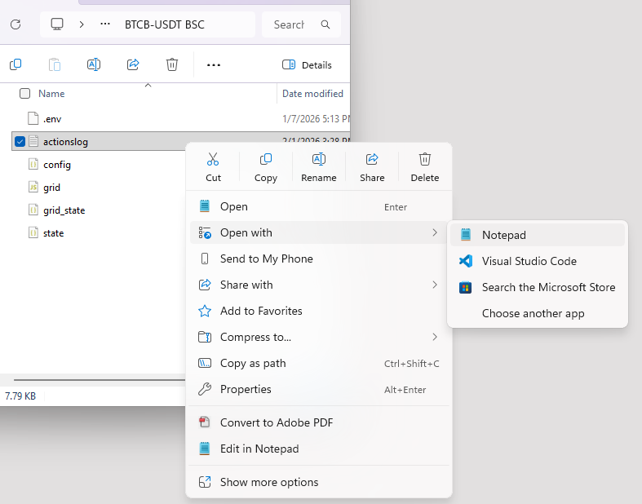The height and width of the screenshot is (504, 642).
Task: Click the Delete trash icon in Explorer toolbar
Action: click(x=172, y=64)
